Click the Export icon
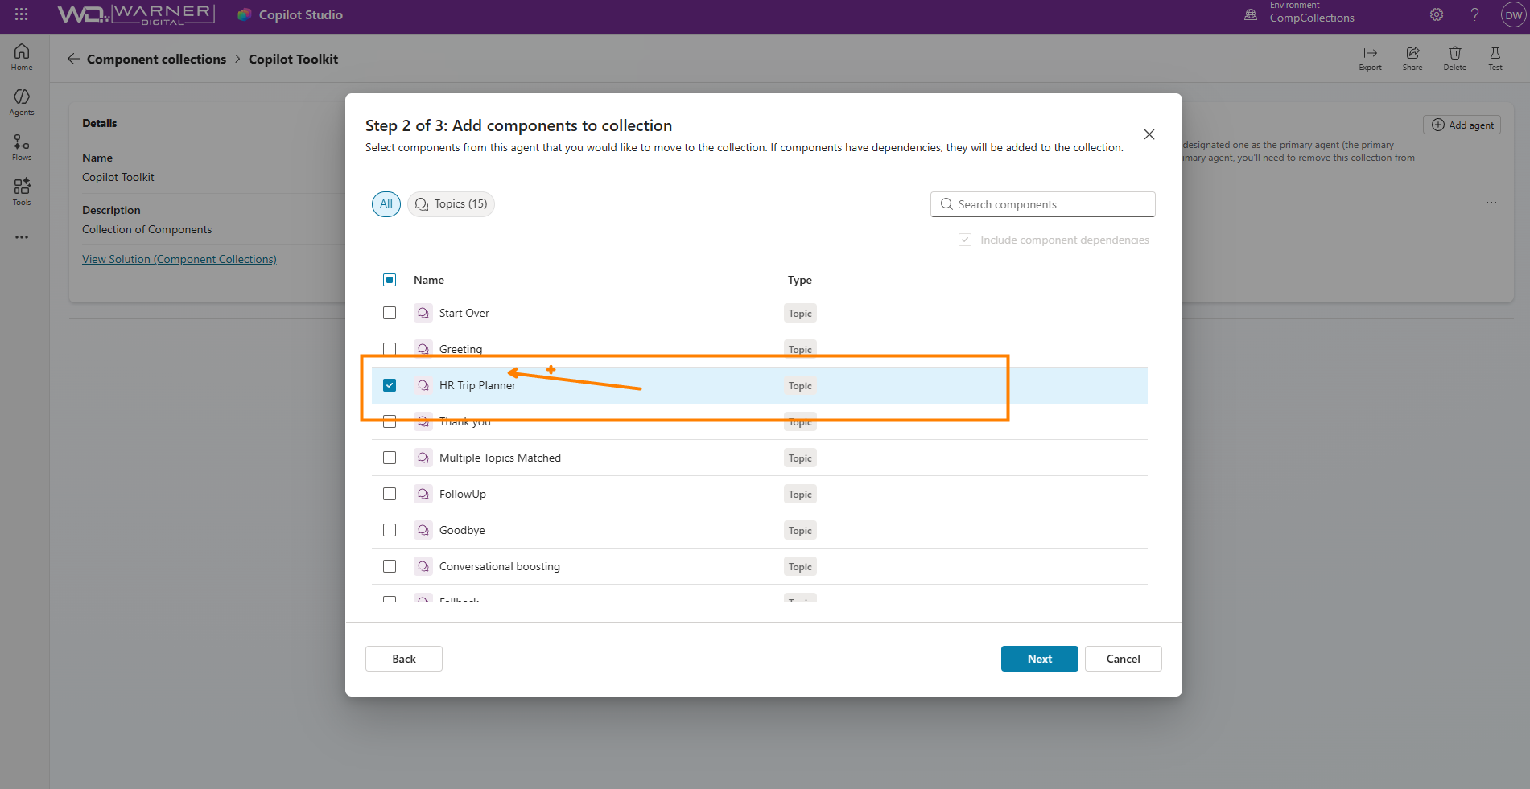Viewport: 1530px width, 789px height. pyautogui.click(x=1370, y=57)
